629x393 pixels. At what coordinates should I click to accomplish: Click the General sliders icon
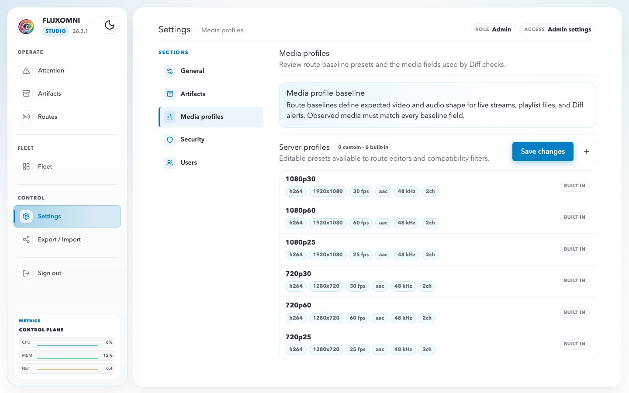[170, 71]
